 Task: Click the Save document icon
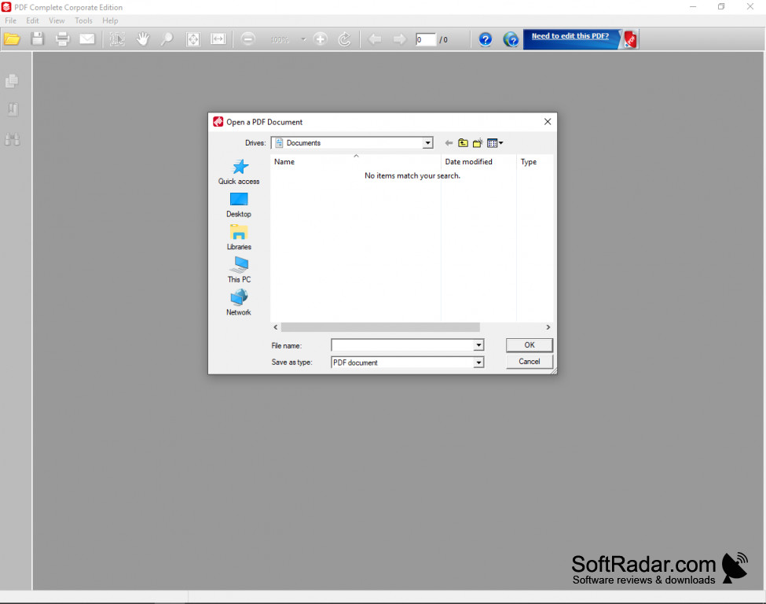[x=37, y=39]
